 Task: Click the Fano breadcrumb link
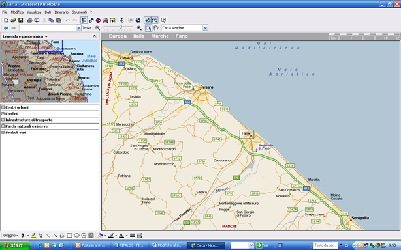click(182, 36)
